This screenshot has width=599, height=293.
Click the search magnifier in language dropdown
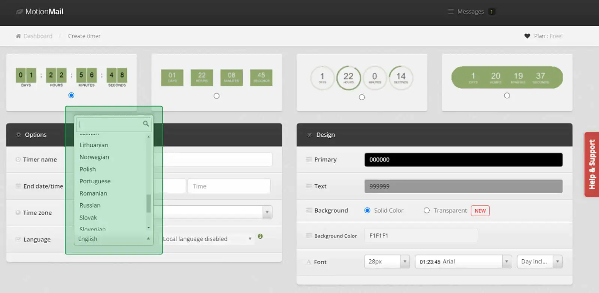pyautogui.click(x=146, y=123)
